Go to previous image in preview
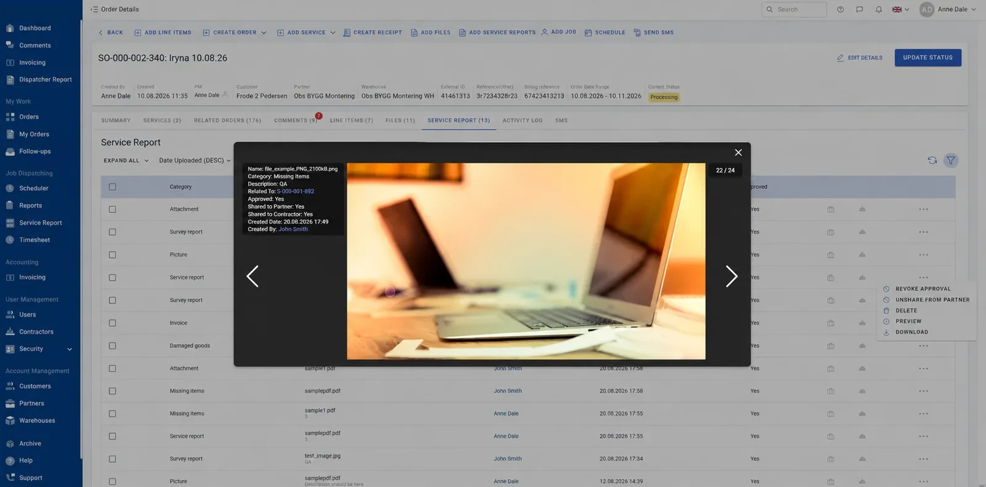The image size is (986, 487). (252, 276)
